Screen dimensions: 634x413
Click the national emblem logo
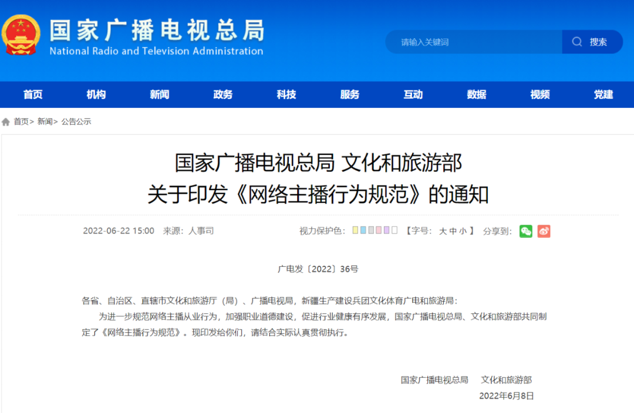[x=21, y=35]
